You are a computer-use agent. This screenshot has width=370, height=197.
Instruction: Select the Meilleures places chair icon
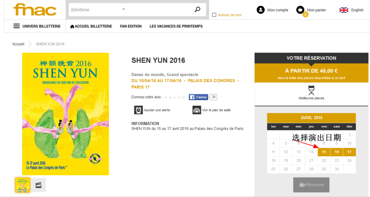(x=311, y=90)
